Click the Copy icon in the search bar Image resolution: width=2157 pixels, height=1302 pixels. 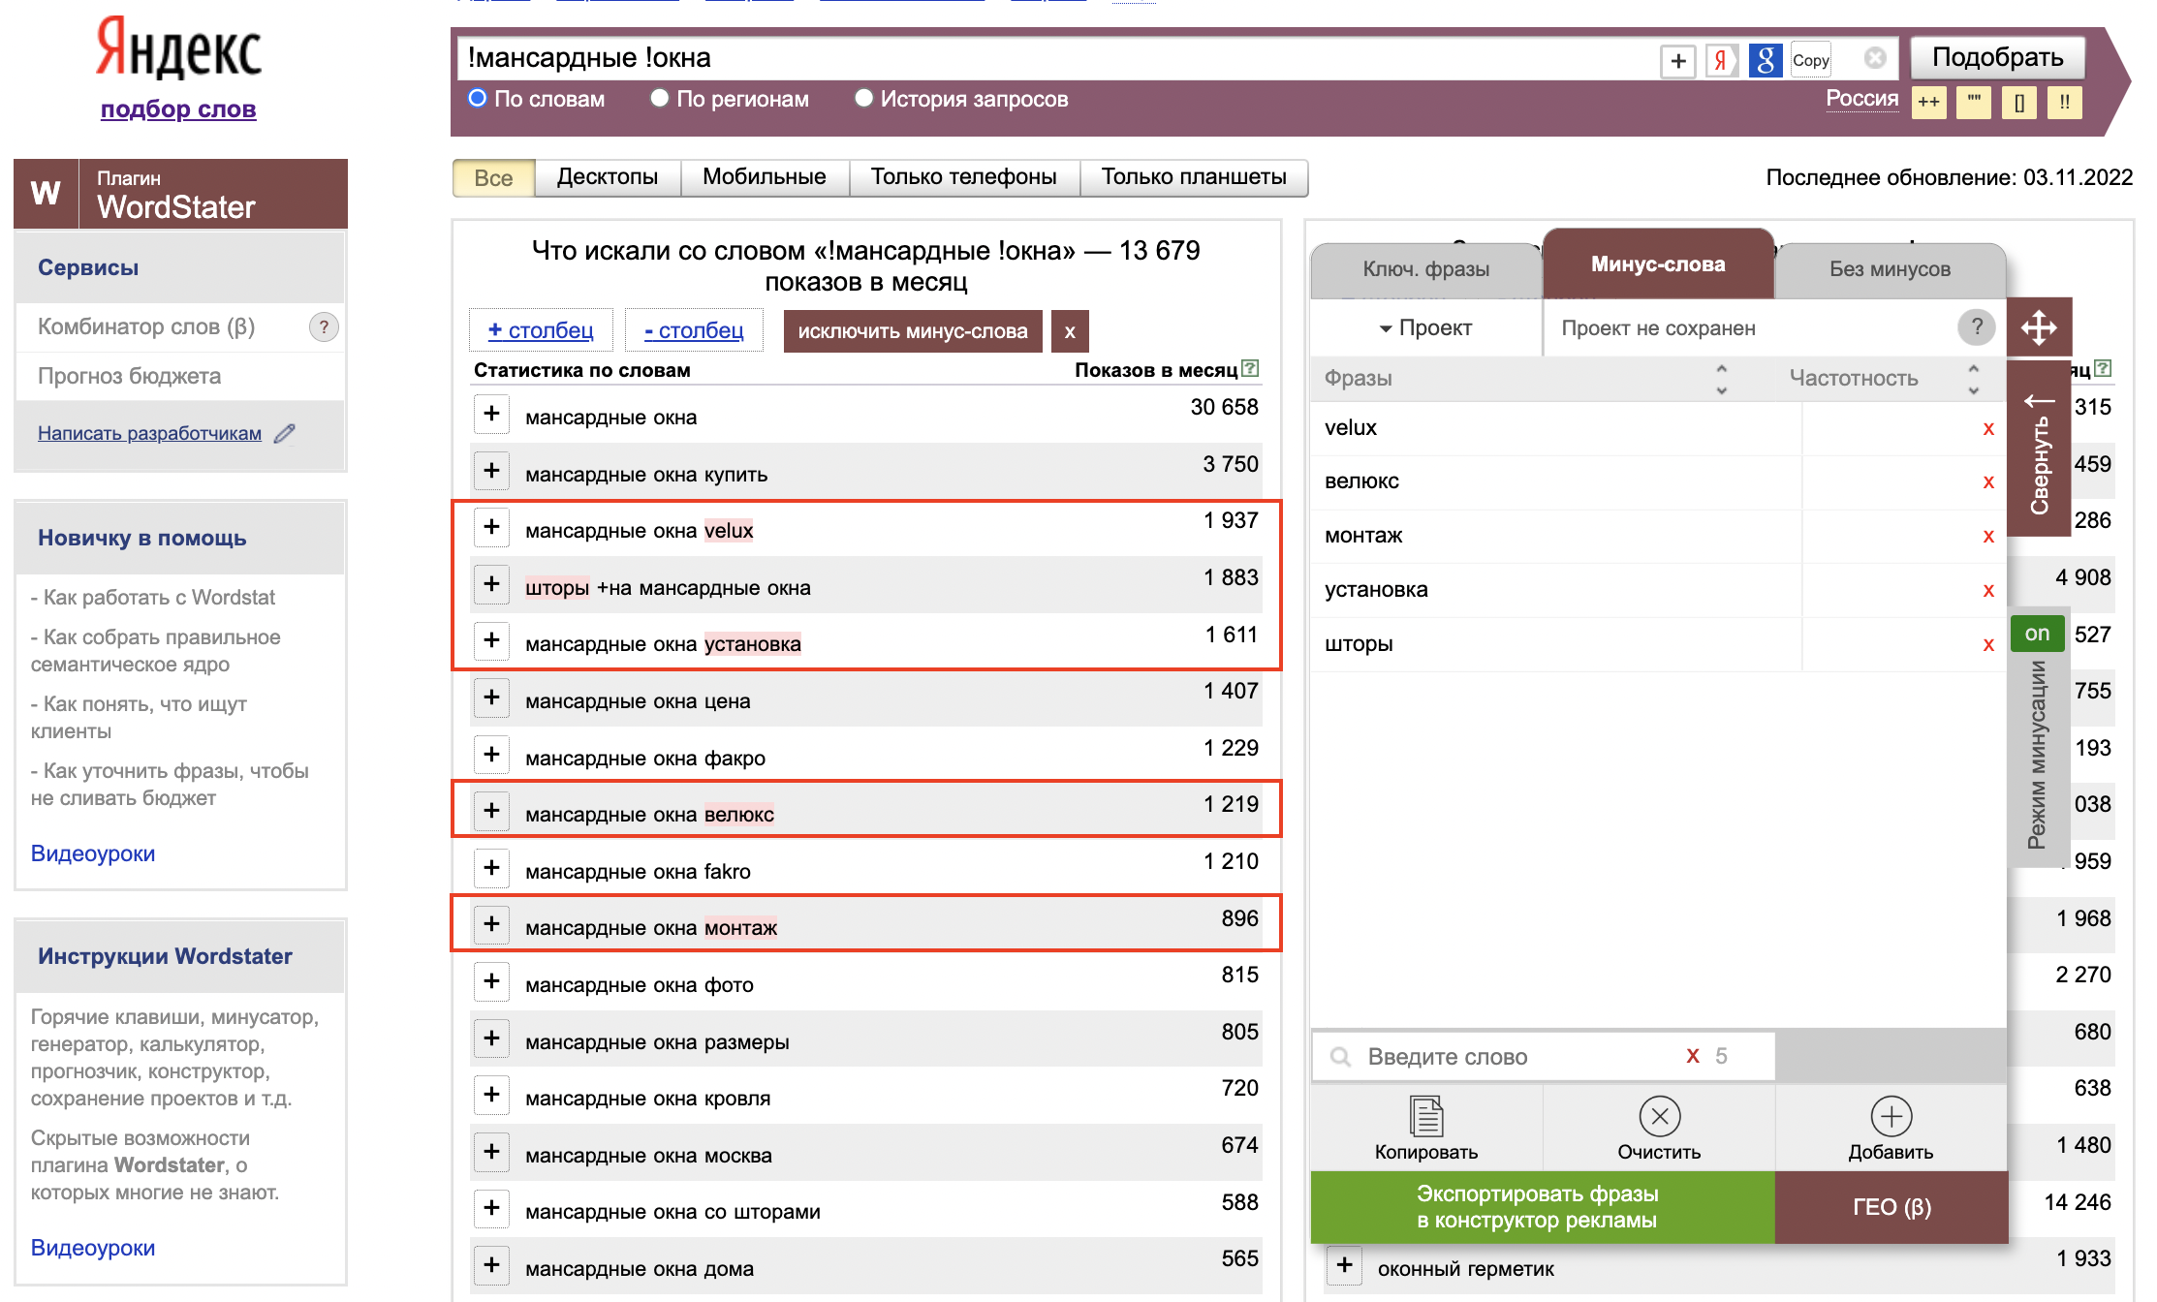1810,60
